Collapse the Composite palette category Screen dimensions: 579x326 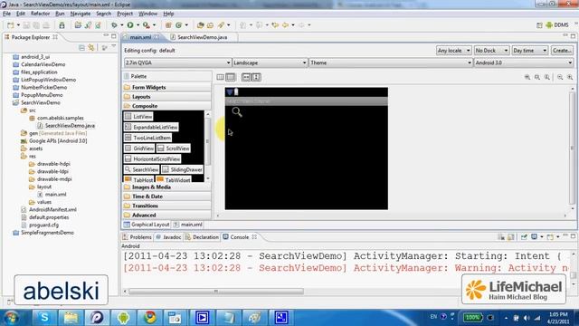[166, 106]
